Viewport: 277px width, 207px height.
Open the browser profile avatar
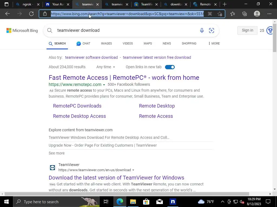coord(257,14)
